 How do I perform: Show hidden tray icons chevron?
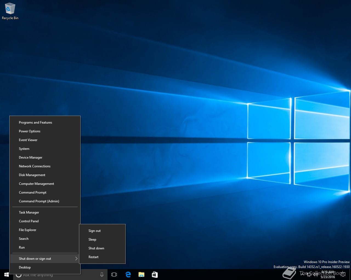[x=302, y=275]
